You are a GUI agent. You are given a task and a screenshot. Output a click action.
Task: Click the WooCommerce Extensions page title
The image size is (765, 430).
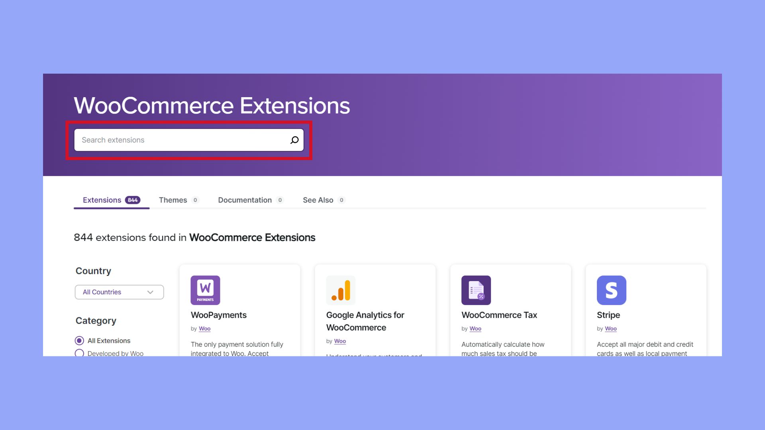click(212, 106)
